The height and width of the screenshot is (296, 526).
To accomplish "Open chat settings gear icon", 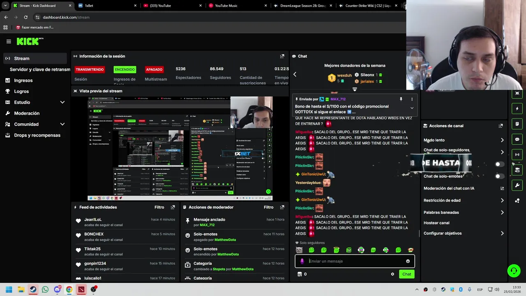I will click(392, 274).
